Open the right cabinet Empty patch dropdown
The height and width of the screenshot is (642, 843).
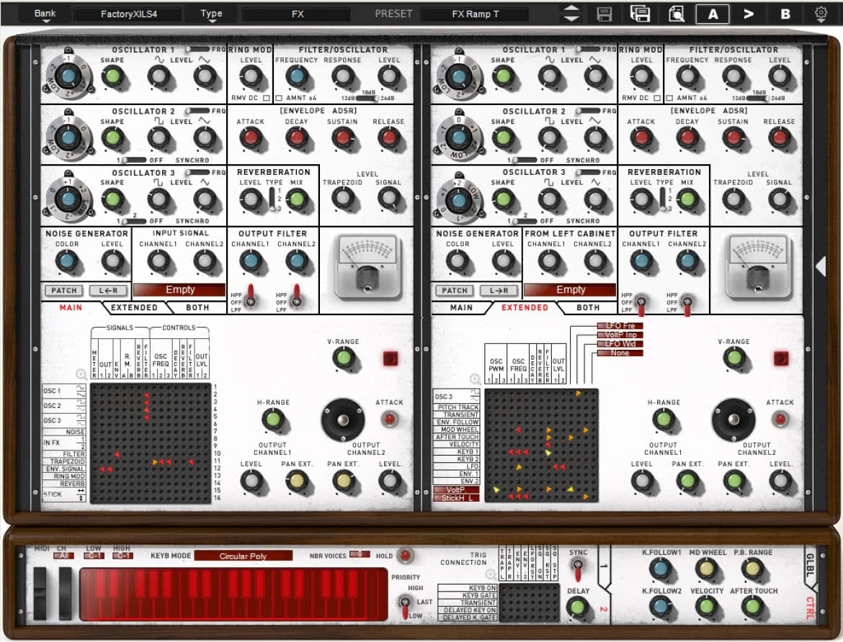pos(571,290)
